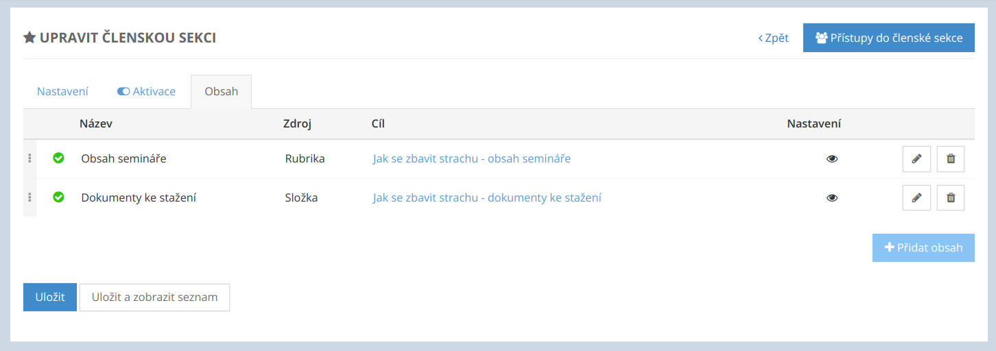
Task: Click green check status icon for Dokumenty ke stažení
Action: pyautogui.click(x=59, y=197)
